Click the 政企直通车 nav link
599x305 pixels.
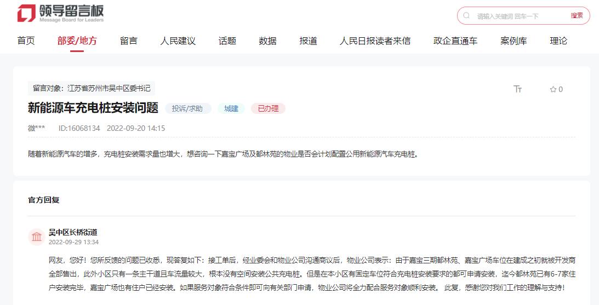455,41
